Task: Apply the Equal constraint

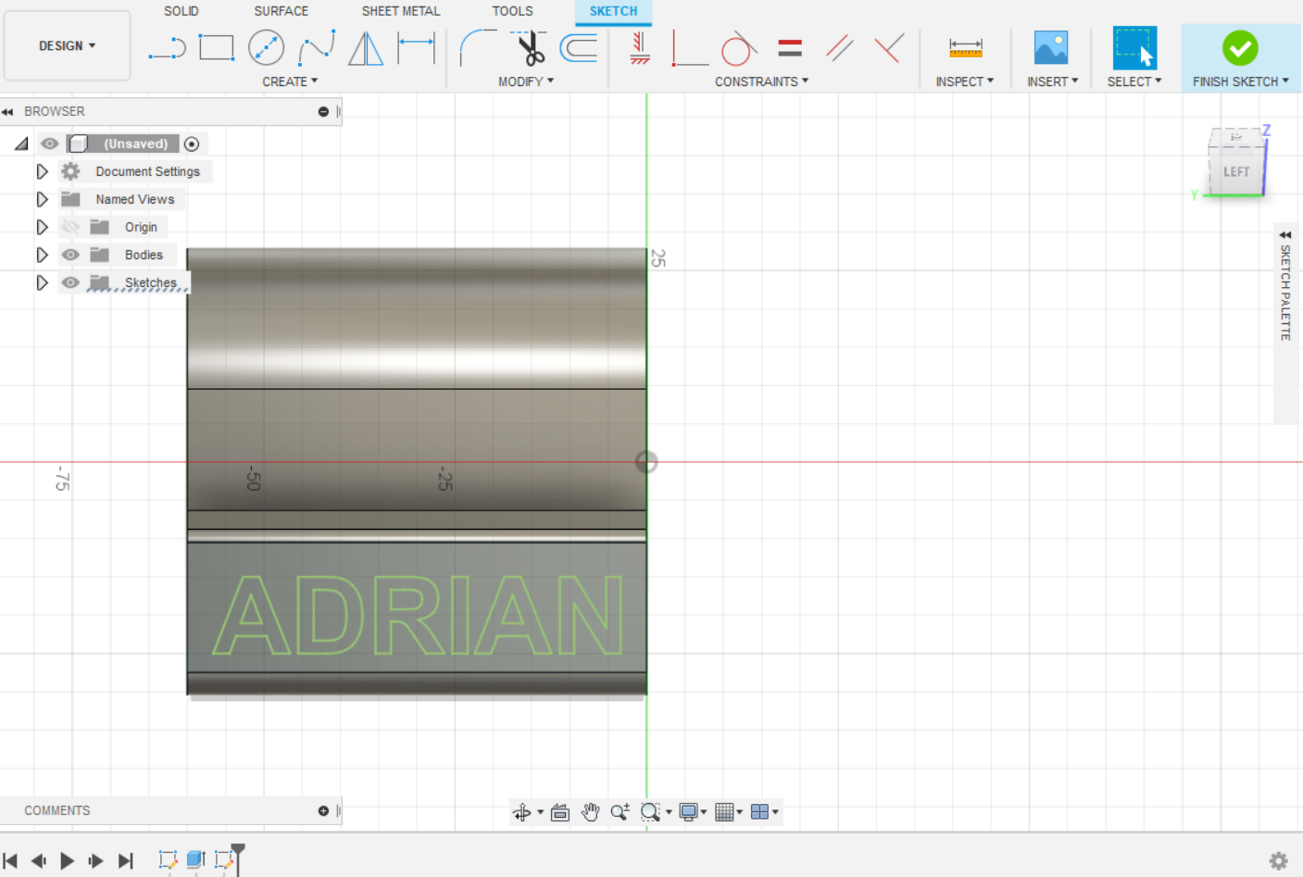Action: click(790, 47)
